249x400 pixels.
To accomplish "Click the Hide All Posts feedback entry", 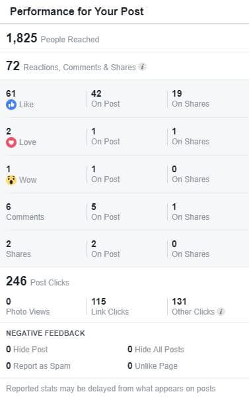I will [x=156, y=349].
